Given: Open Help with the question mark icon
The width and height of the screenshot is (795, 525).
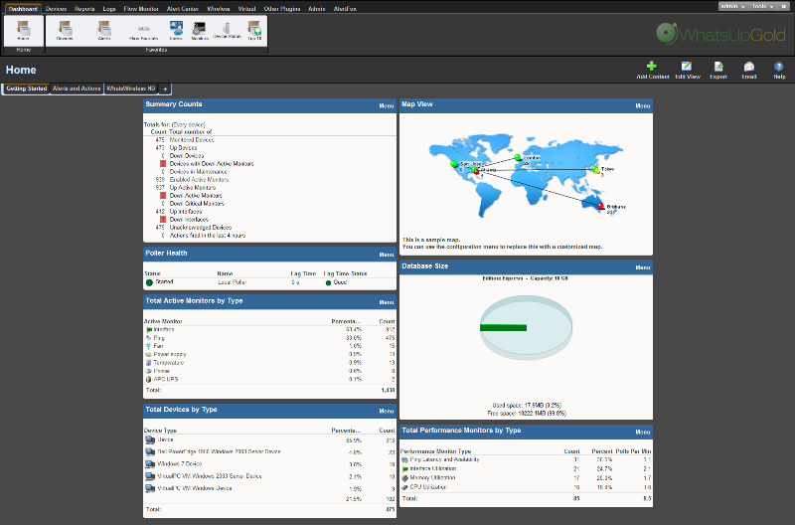Looking at the screenshot, I should click(x=779, y=69).
